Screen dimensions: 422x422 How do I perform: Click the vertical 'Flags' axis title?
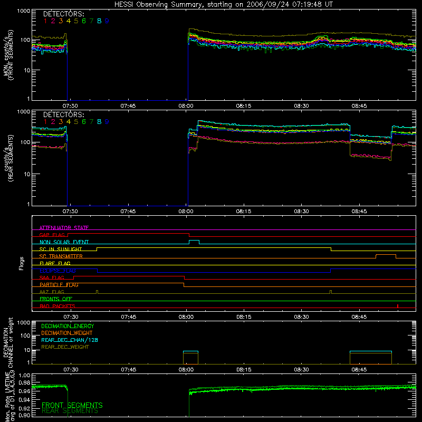click(x=21, y=263)
